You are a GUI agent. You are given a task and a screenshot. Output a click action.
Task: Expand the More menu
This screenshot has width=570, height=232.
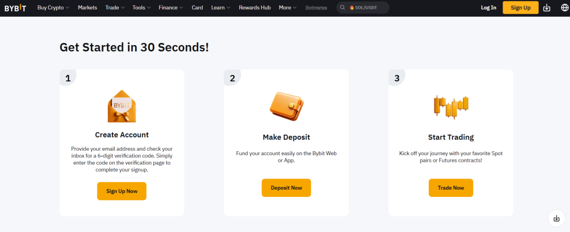pos(288,8)
